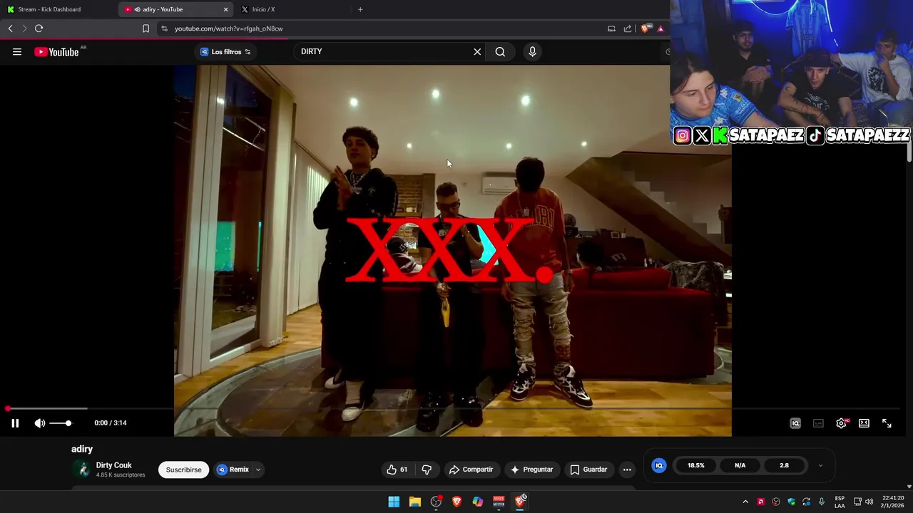Click the Remix button

tap(234, 470)
